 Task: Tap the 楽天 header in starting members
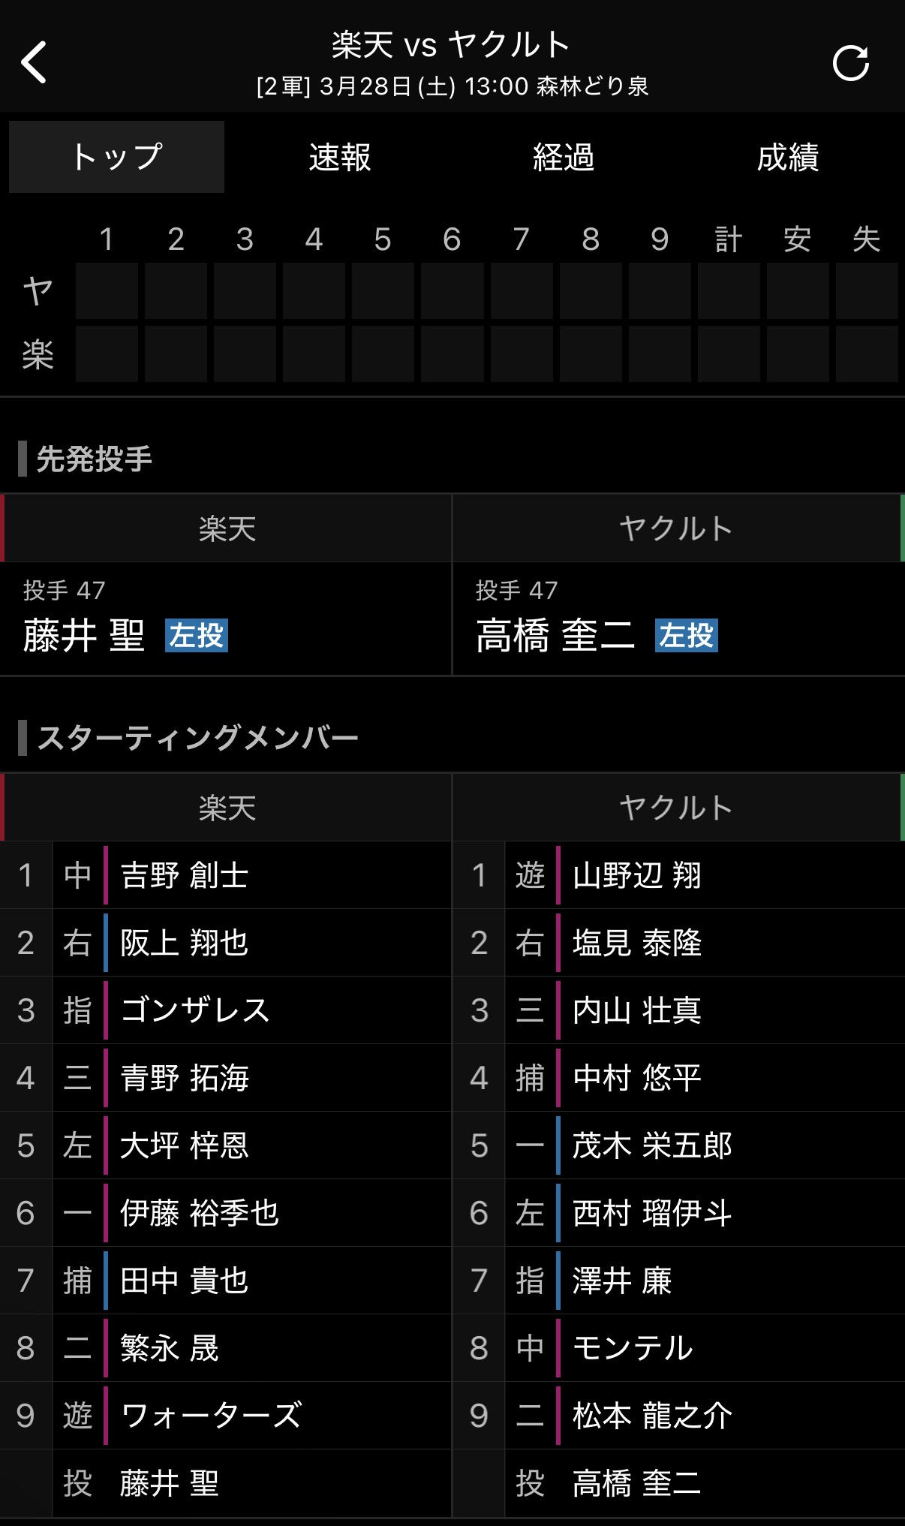227,808
